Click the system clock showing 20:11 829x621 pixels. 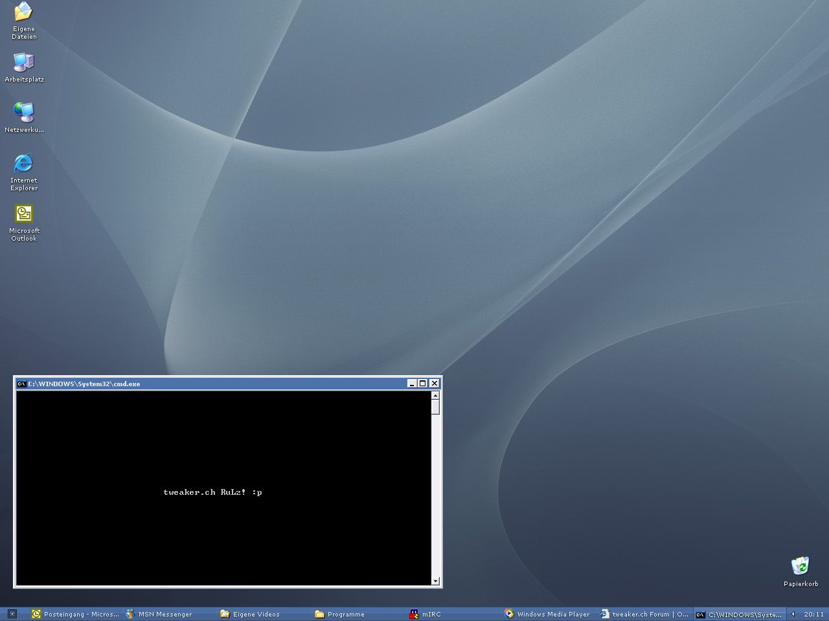pyautogui.click(x=813, y=614)
